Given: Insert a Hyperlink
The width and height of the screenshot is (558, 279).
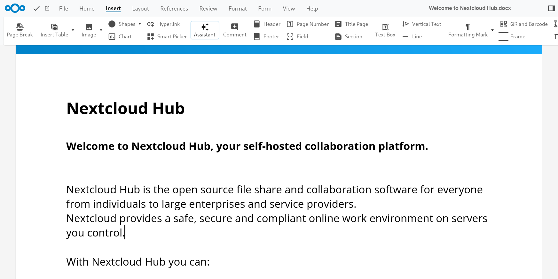Looking at the screenshot, I should (x=163, y=24).
